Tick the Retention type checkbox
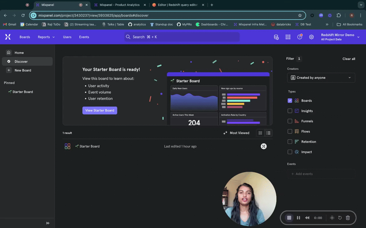The width and height of the screenshot is (366, 228). click(x=290, y=142)
